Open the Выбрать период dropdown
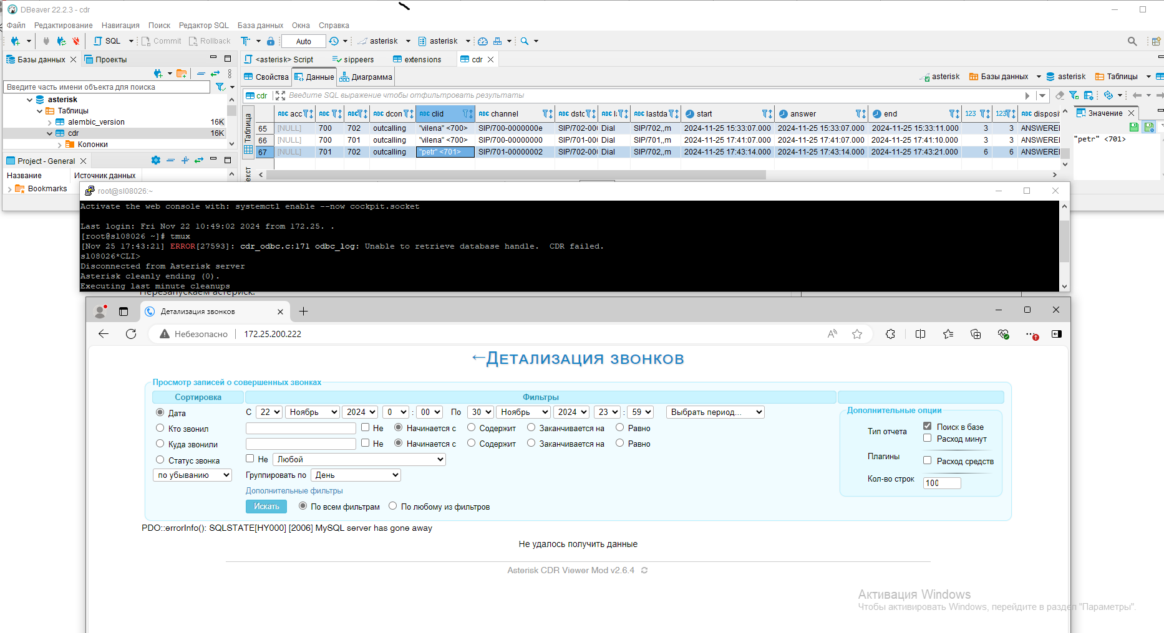 coord(715,412)
